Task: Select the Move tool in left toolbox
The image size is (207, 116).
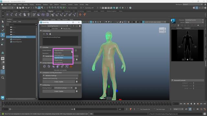Action: (x=3, y=35)
